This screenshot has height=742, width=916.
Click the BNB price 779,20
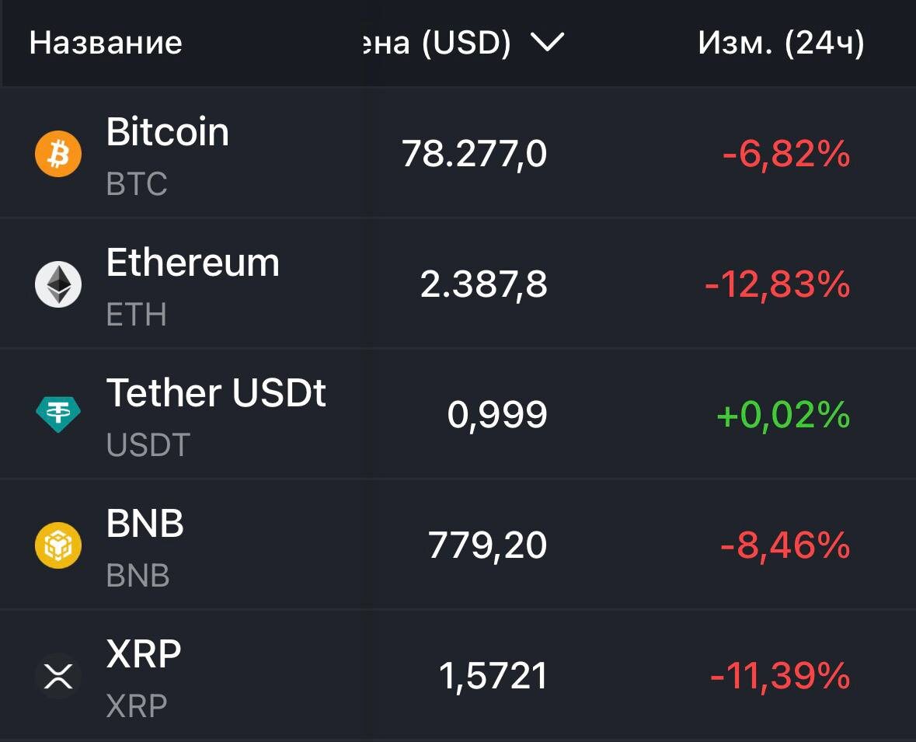[488, 545]
